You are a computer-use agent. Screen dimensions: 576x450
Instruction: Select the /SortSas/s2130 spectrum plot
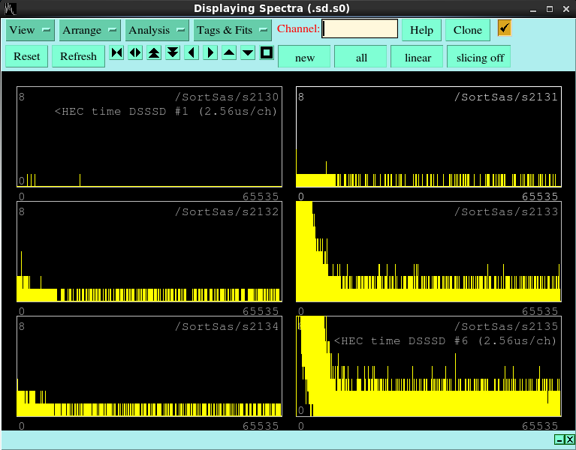click(149, 136)
